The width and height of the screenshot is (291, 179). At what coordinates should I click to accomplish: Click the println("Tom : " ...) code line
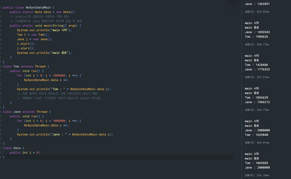pyautogui.click(x=64, y=89)
